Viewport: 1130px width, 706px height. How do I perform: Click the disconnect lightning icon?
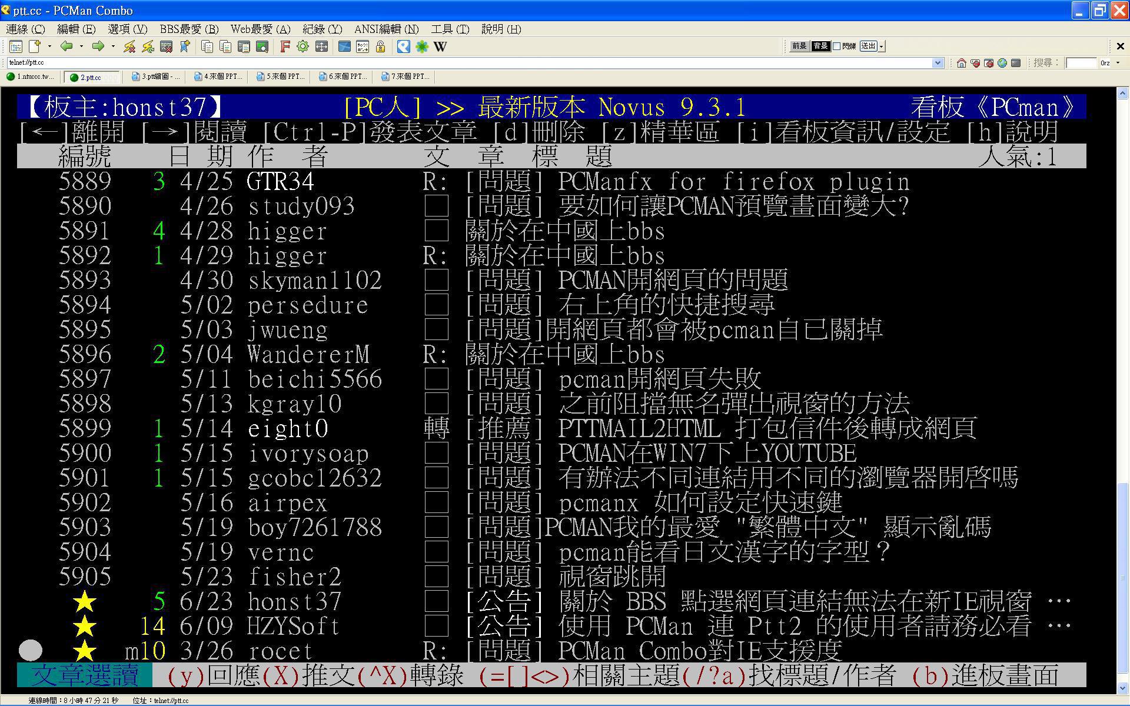(x=129, y=46)
